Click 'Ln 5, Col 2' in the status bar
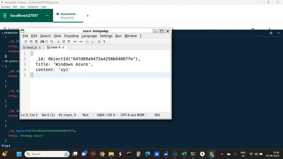283x159 pixels. (29, 115)
